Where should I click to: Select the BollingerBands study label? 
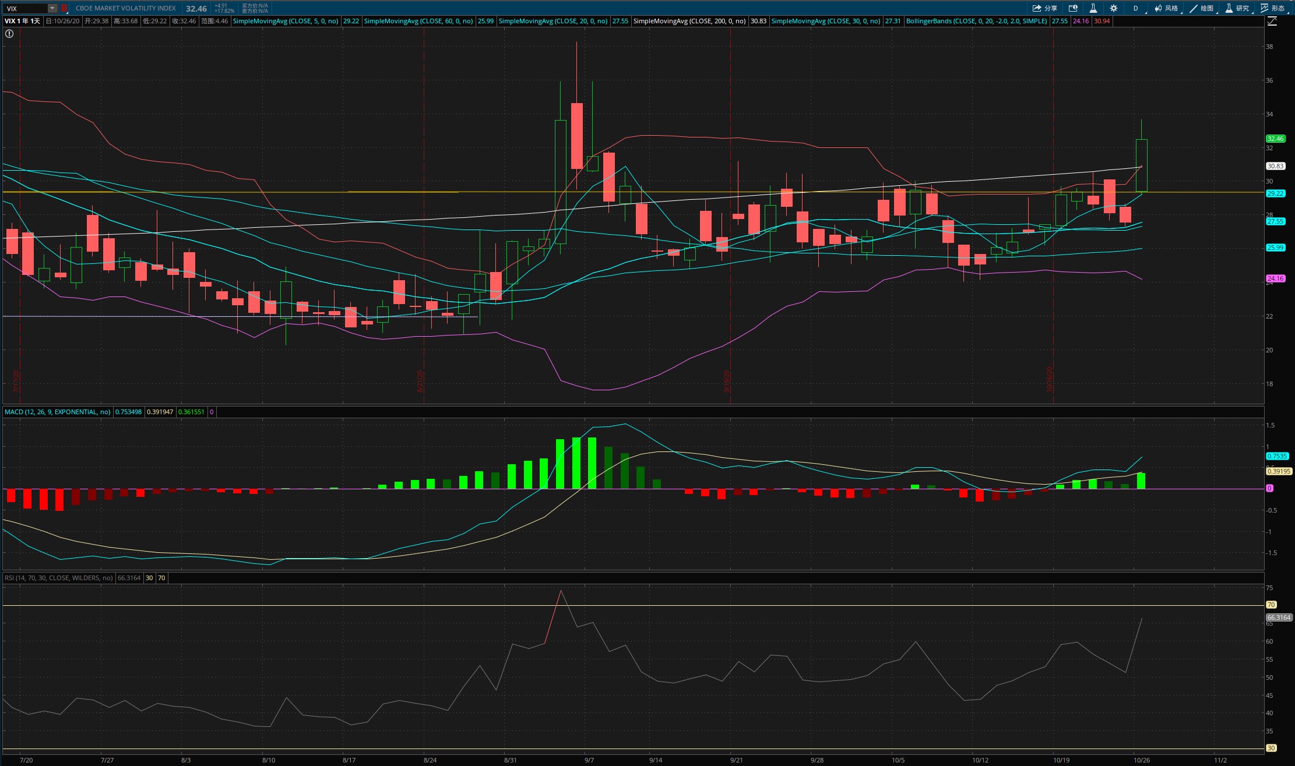(977, 21)
